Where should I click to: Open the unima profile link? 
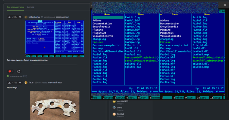point(119,108)
